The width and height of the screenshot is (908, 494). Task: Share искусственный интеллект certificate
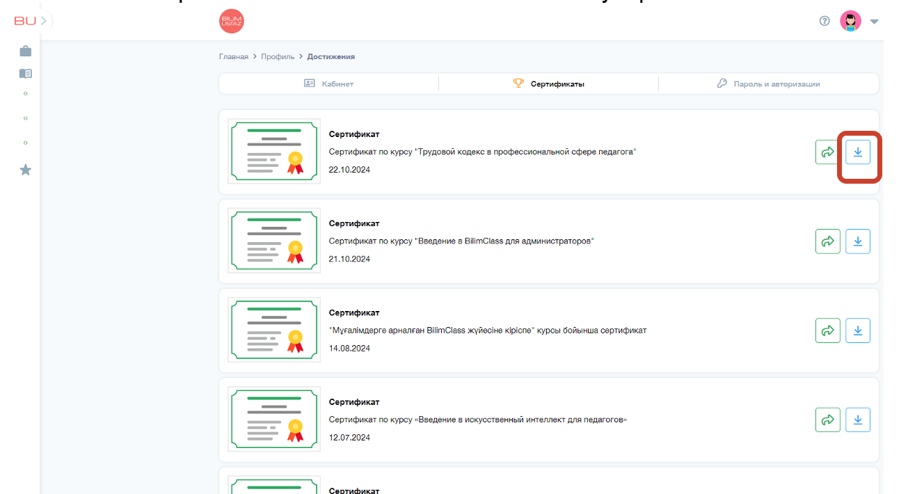pos(828,420)
